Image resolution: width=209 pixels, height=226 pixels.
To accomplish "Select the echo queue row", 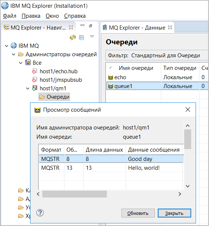I will click(x=157, y=77).
